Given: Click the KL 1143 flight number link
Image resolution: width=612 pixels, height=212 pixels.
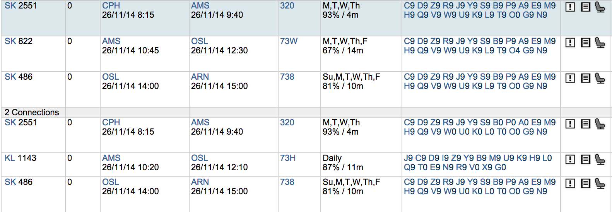Looking at the screenshot, I should 21,158.
